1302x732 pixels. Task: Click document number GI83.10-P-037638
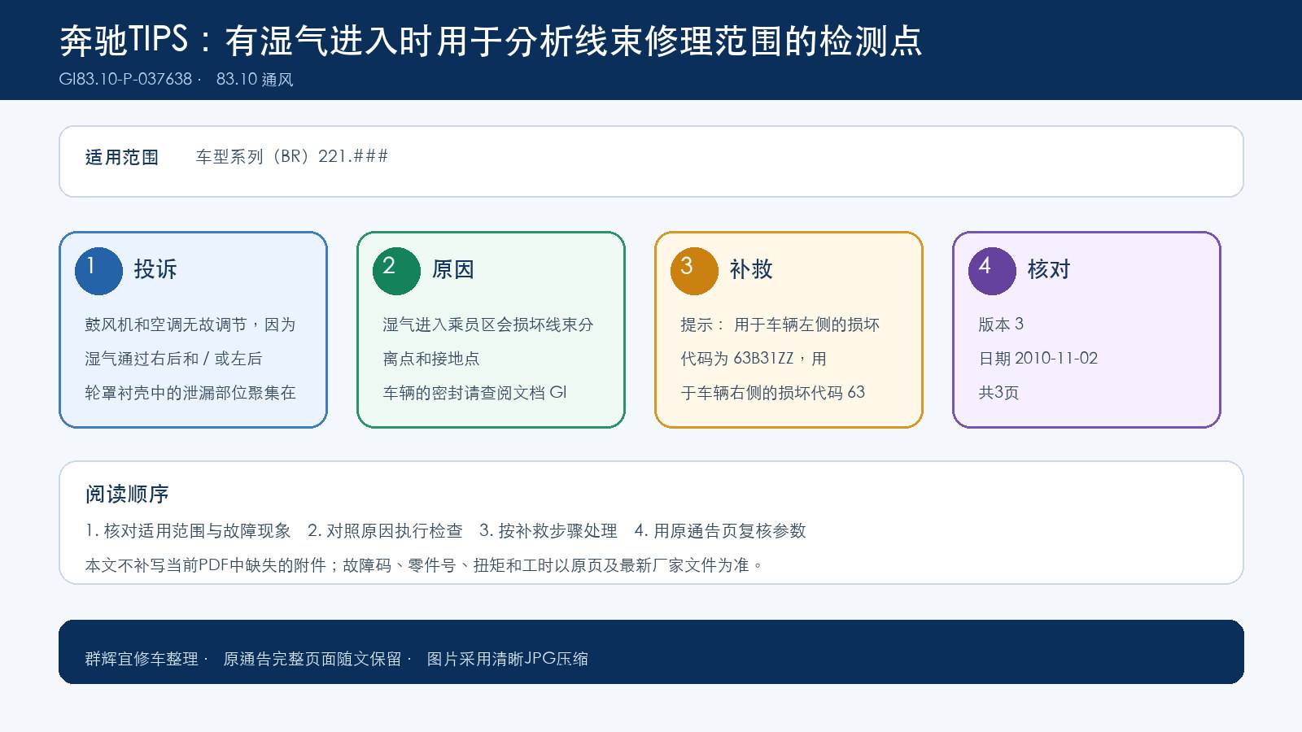[x=126, y=79]
